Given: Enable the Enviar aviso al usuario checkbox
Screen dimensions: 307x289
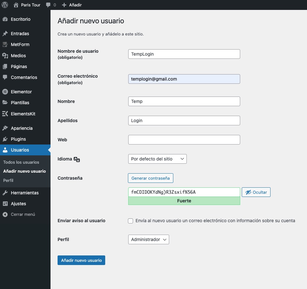Looking at the screenshot, I should (130, 221).
